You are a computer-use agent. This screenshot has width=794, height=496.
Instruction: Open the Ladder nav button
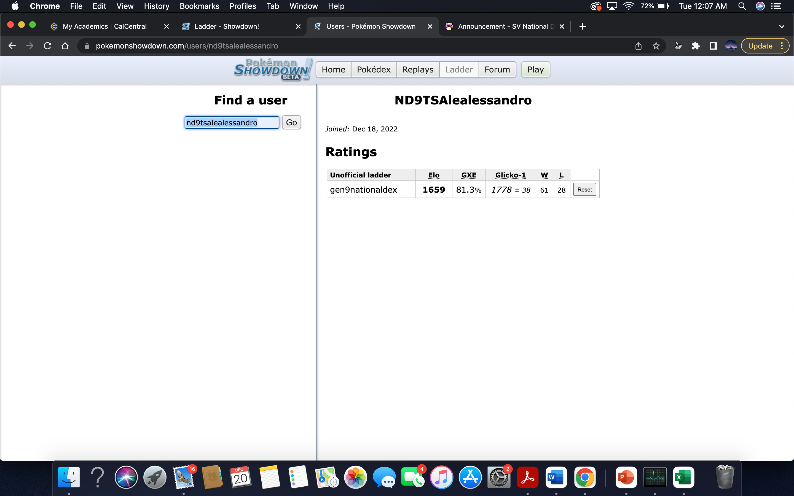point(459,69)
